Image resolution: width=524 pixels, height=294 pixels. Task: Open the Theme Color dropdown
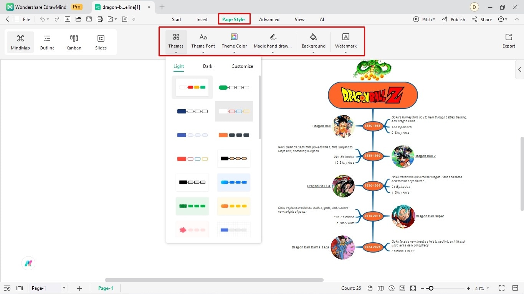click(x=234, y=42)
